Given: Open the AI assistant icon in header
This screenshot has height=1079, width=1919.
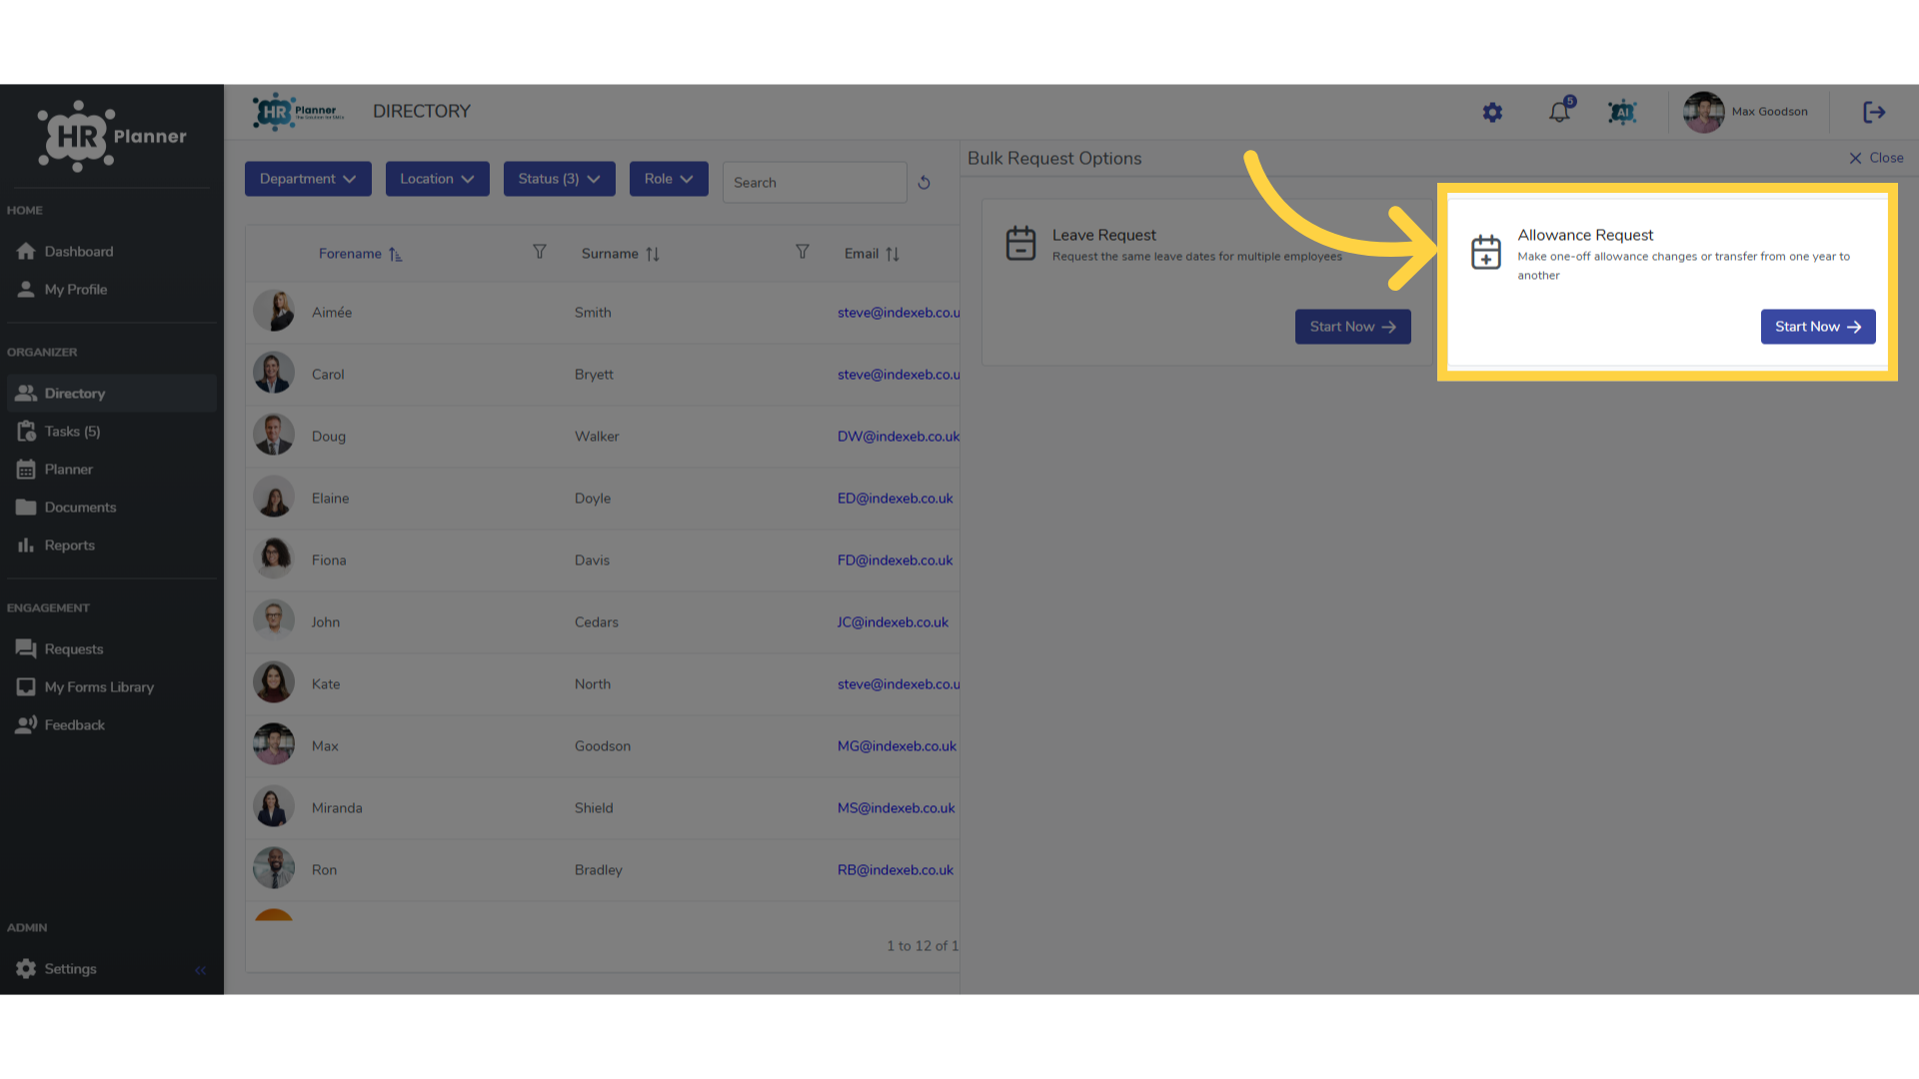Looking at the screenshot, I should tap(1622, 113).
